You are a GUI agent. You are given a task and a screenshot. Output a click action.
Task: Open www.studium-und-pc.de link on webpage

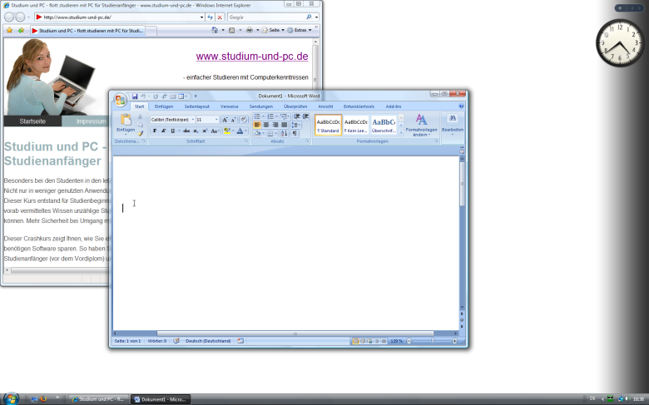252,57
